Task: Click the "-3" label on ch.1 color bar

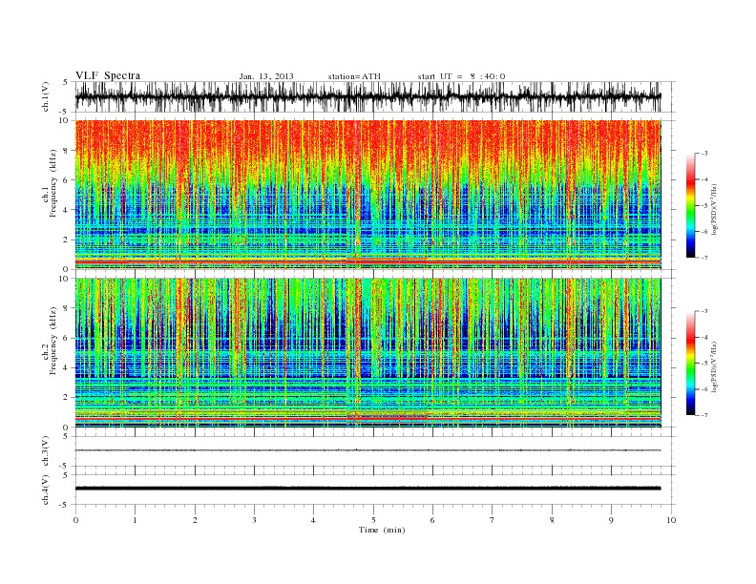Action: tap(704, 153)
